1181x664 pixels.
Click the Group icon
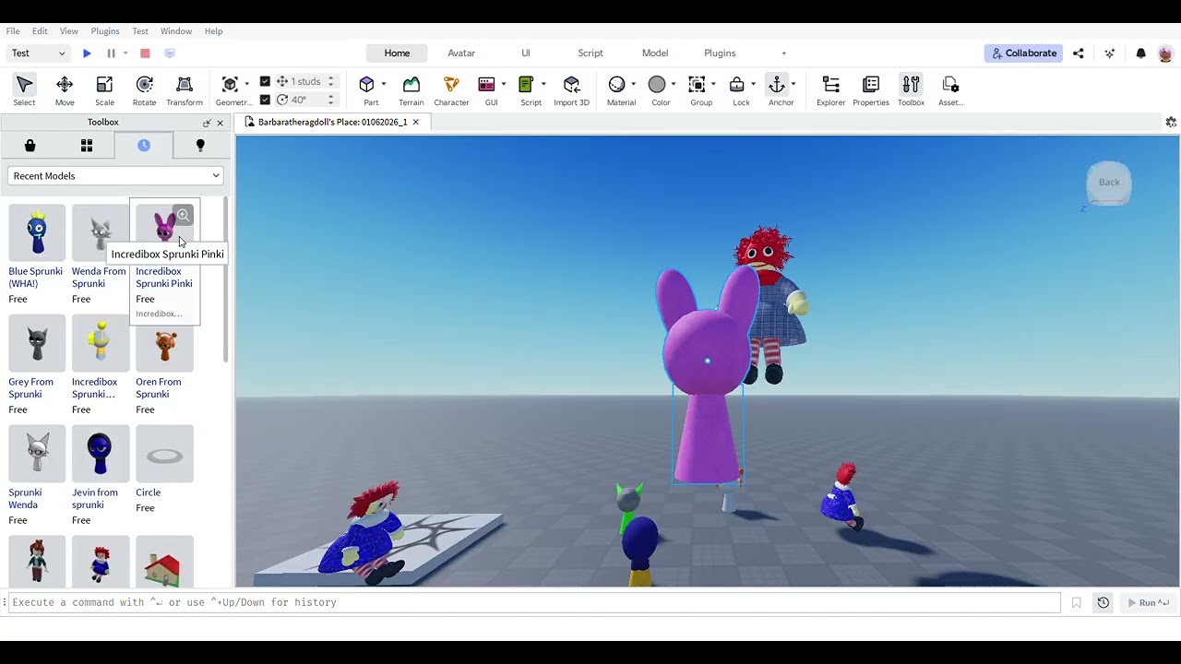pos(697,85)
